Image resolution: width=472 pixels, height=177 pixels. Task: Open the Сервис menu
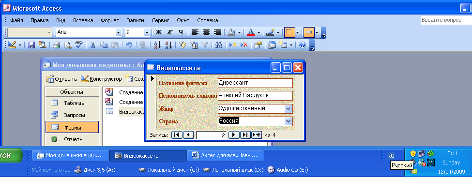tap(160, 21)
